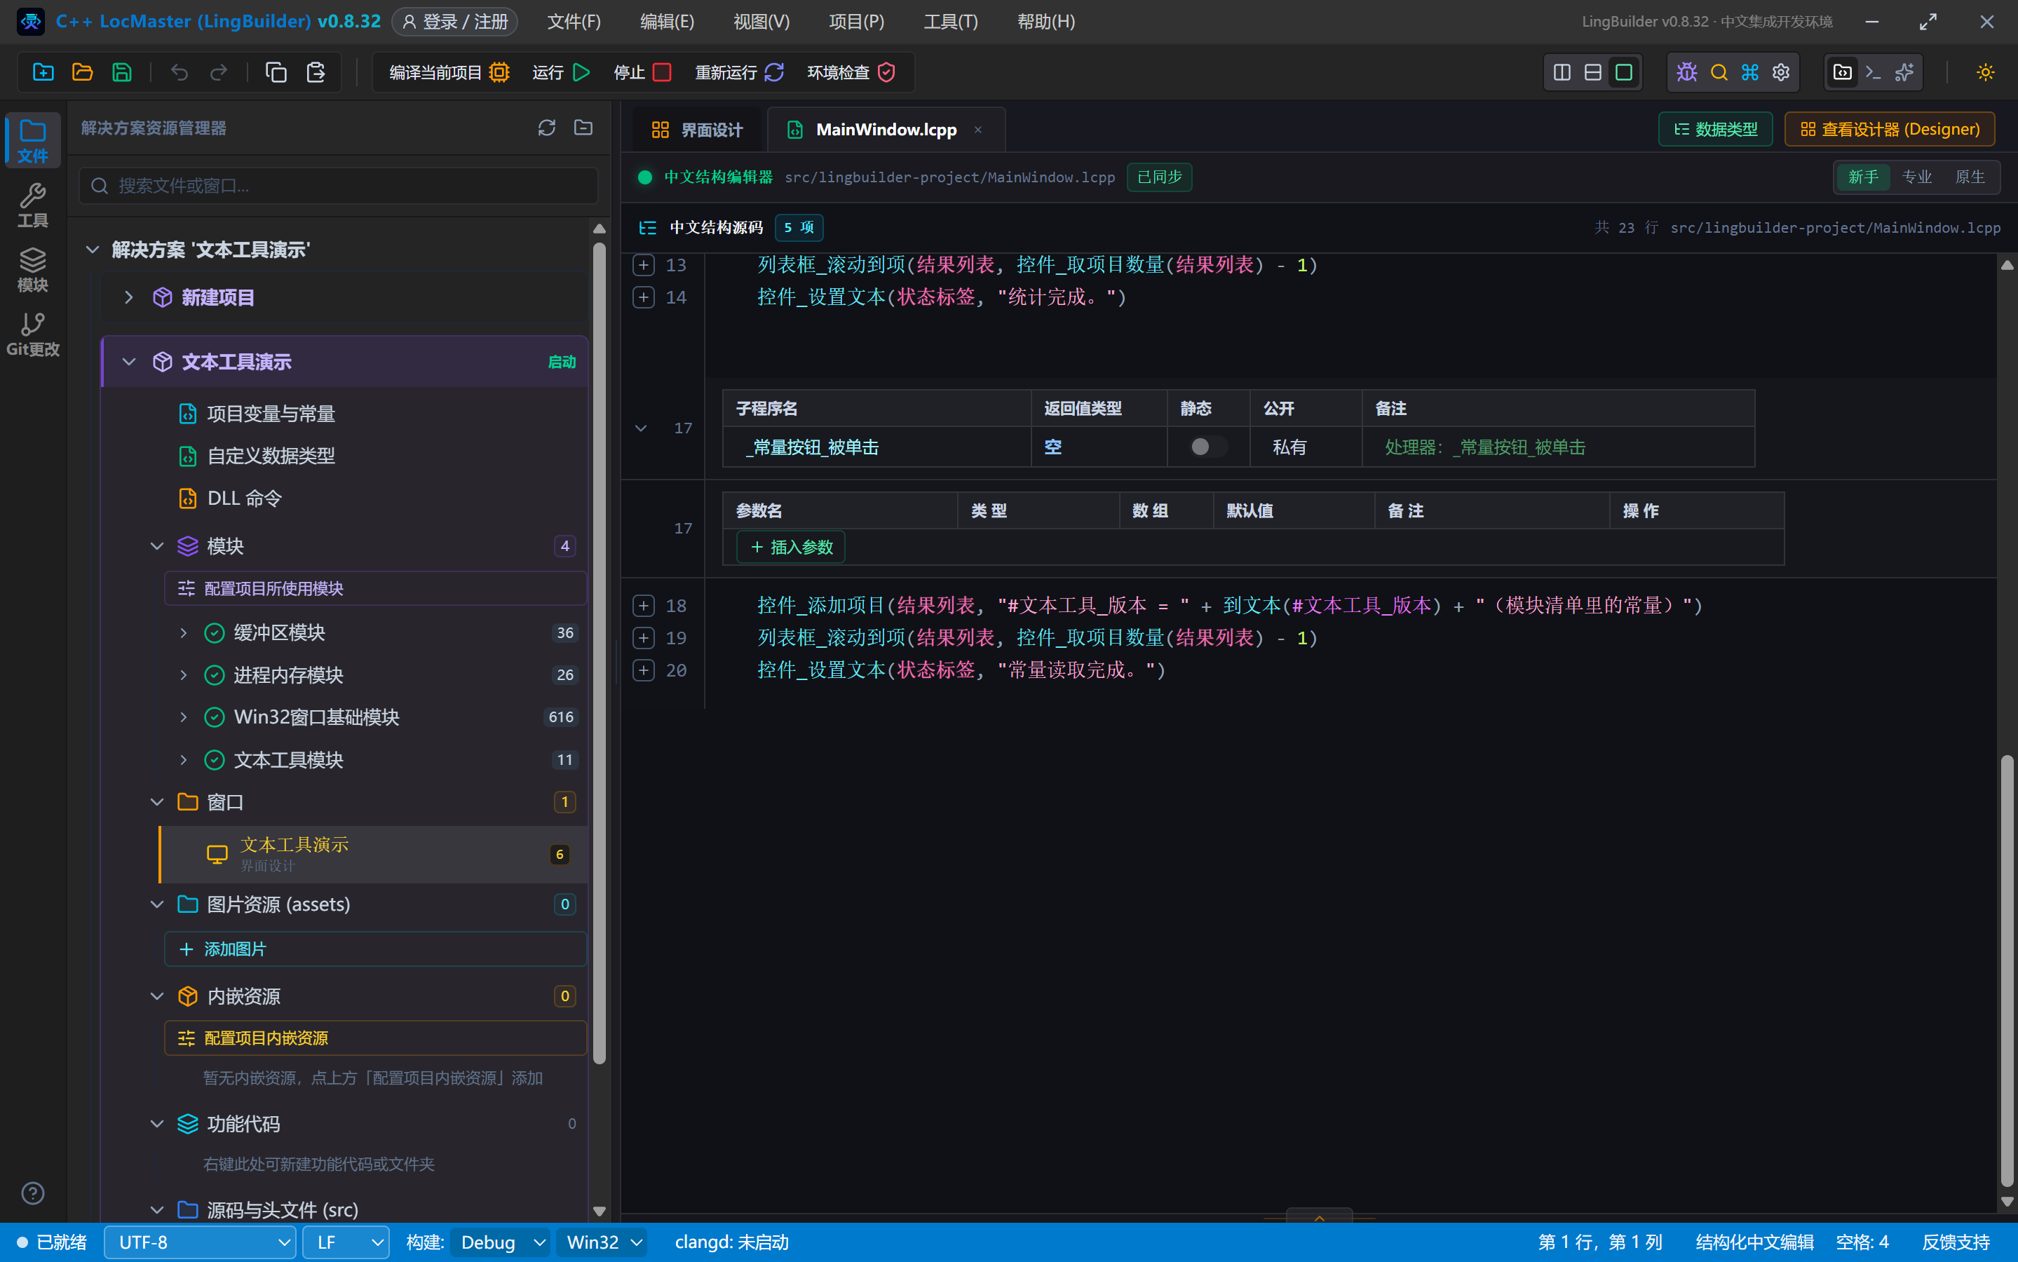The height and width of the screenshot is (1262, 2018).
Task: Collapse subroutine at line 17 chevron
Action: (641, 428)
